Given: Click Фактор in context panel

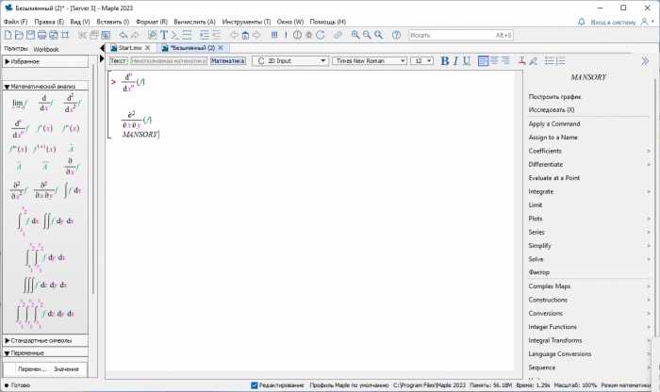Looking at the screenshot, I should click(539, 272).
